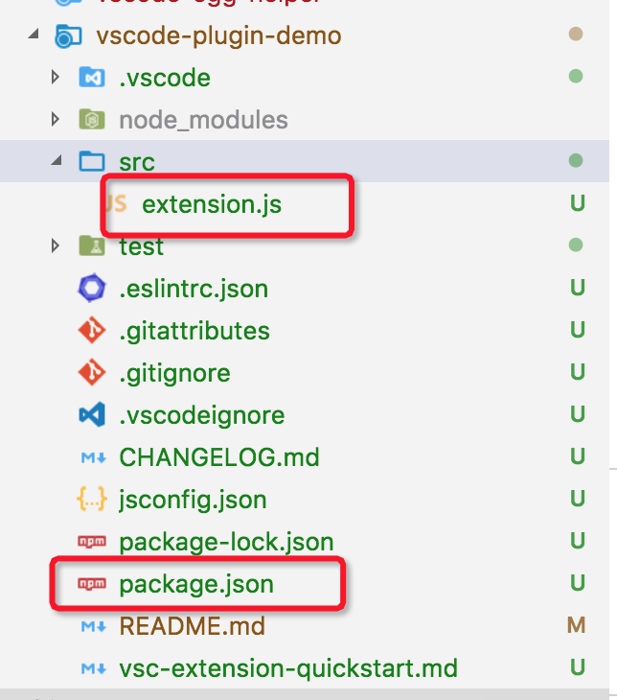Click the git icon beside .gitattributes
The height and width of the screenshot is (700, 617).
[x=91, y=331]
